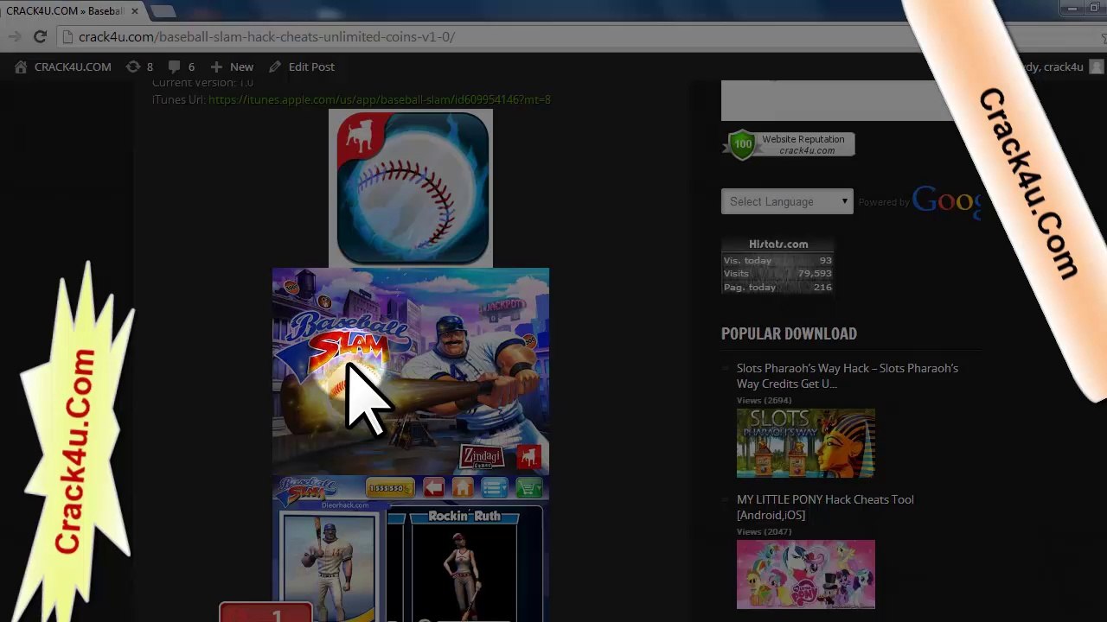1107x622 pixels.
Task: Click the home icon in admin bar
Action: pyautogui.click(x=21, y=67)
